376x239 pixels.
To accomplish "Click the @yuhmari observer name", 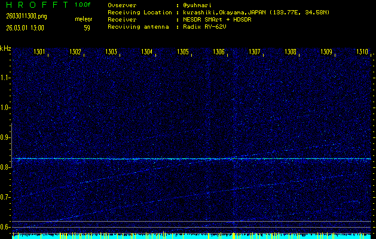I will [198, 5].
